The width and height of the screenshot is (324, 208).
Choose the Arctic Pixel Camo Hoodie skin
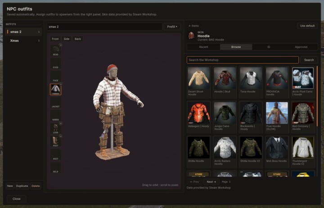303,82
